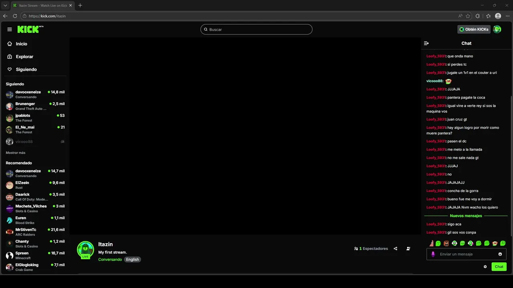Open recommended channel Spreen
513x288 pixels.
[x=35, y=256]
